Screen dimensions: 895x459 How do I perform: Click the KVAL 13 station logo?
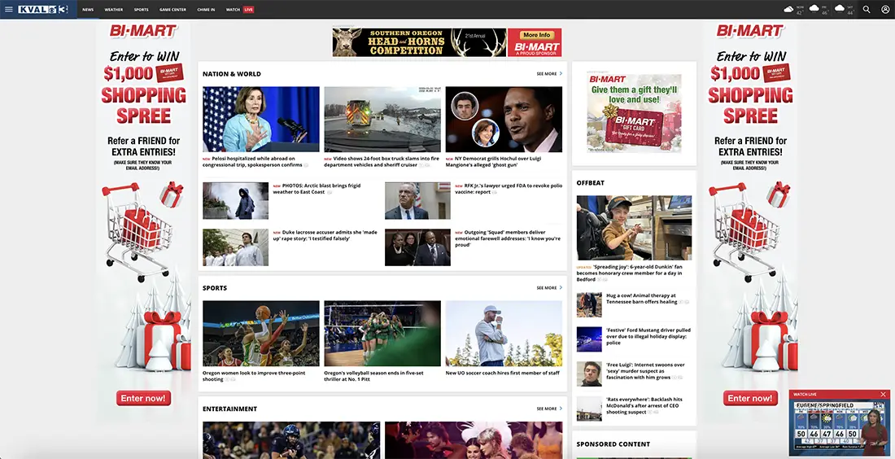pyautogui.click(x=43, y=9)
